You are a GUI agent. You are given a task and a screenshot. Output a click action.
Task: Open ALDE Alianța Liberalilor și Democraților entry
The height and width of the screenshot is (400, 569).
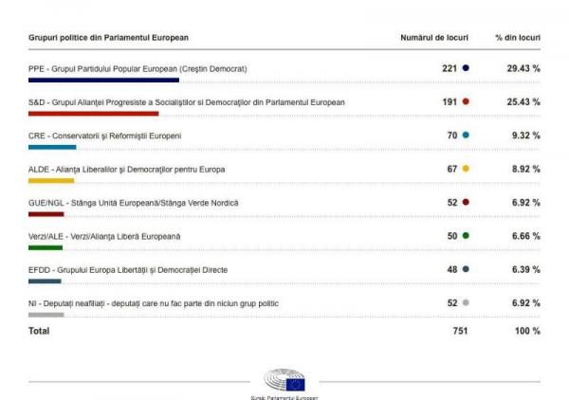127,169
